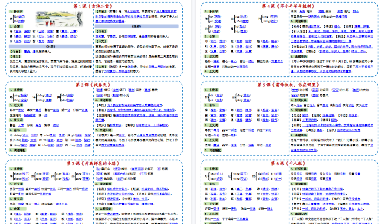The height and width of the screenshot is (224, 381).
Task: Click the 主题归纳 section label in lesson 4
Action: click(x=302, y=55)
